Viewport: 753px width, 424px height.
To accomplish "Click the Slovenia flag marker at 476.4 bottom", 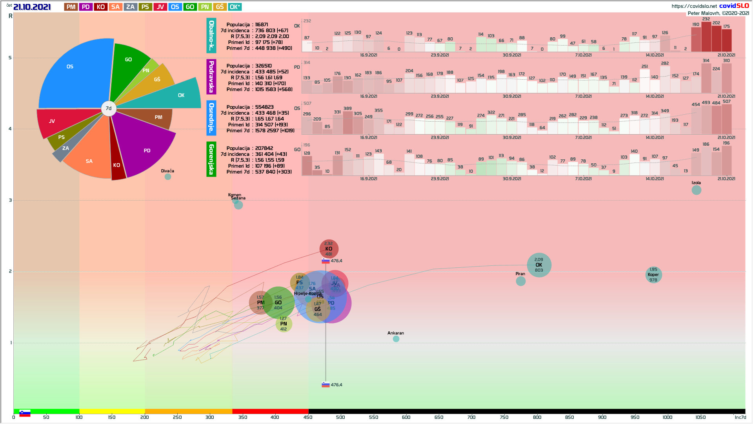I will click(326, 385).
